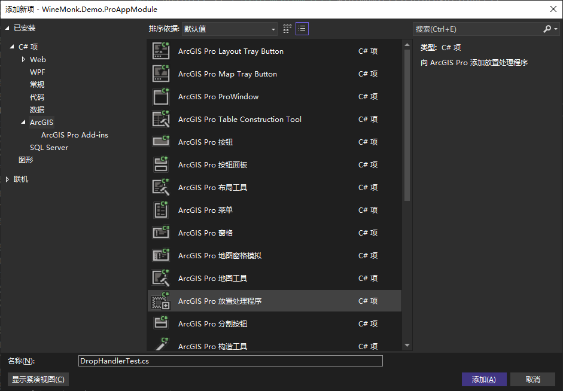Select ArcGIS Pro 布局工具 text
The height and width of the screenshot is (391, 563).
[212, 187]
